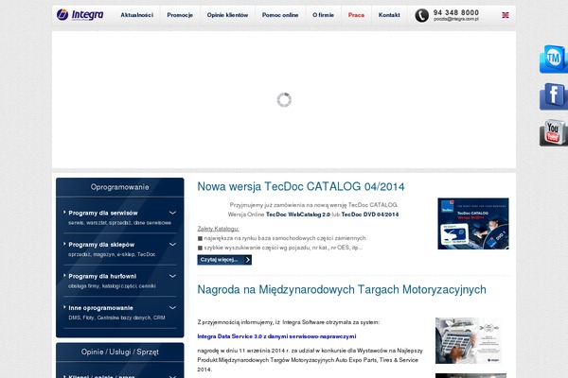568x378 pixels.
Task: Click 'serwis, warsztat, sprzedaż, dane serwisowe' subtitle
Action: click(x=120, y=223)
